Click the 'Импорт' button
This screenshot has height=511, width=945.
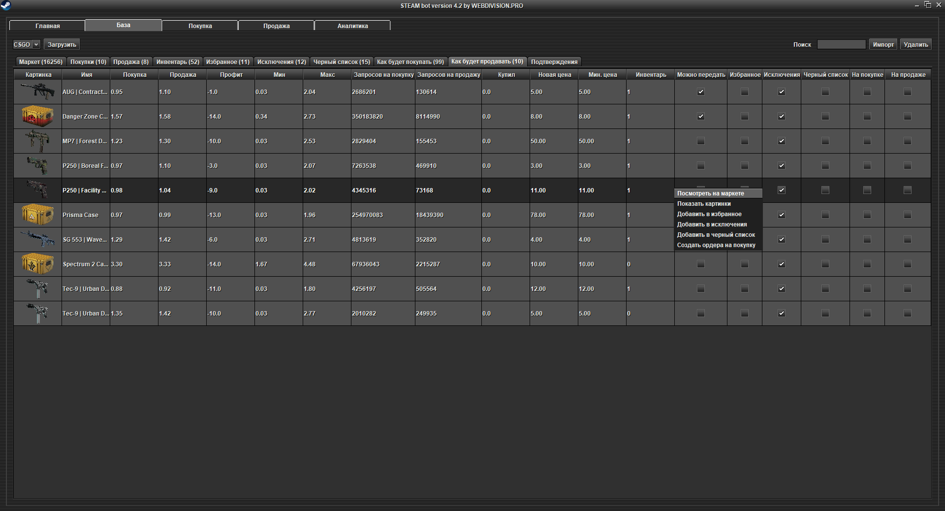pos(883,44)
